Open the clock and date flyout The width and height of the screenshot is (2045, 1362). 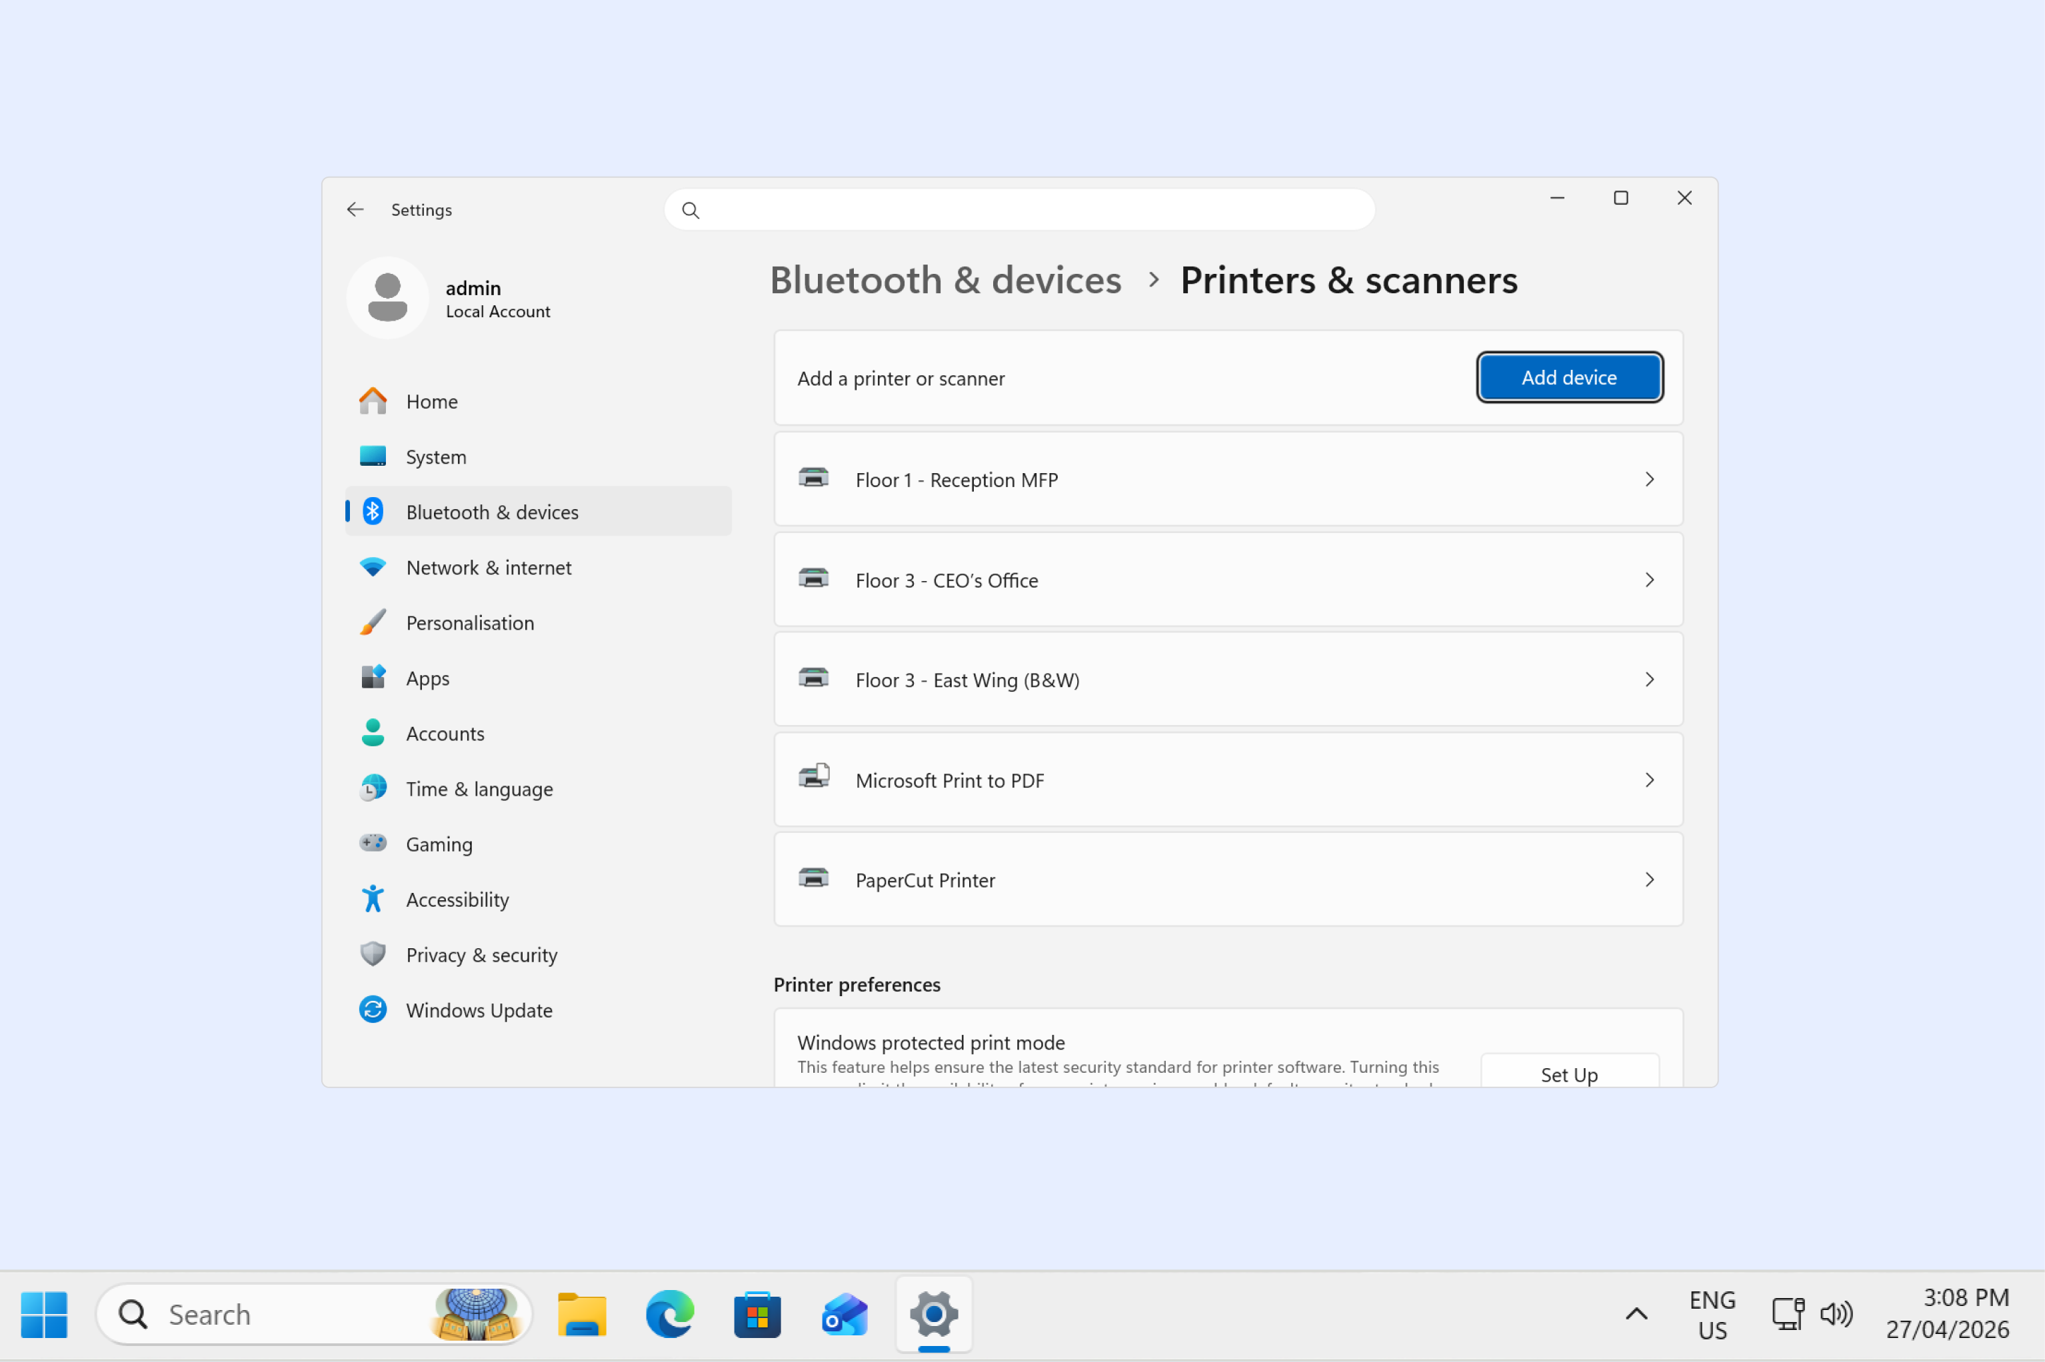[x=1947, y=1313]
